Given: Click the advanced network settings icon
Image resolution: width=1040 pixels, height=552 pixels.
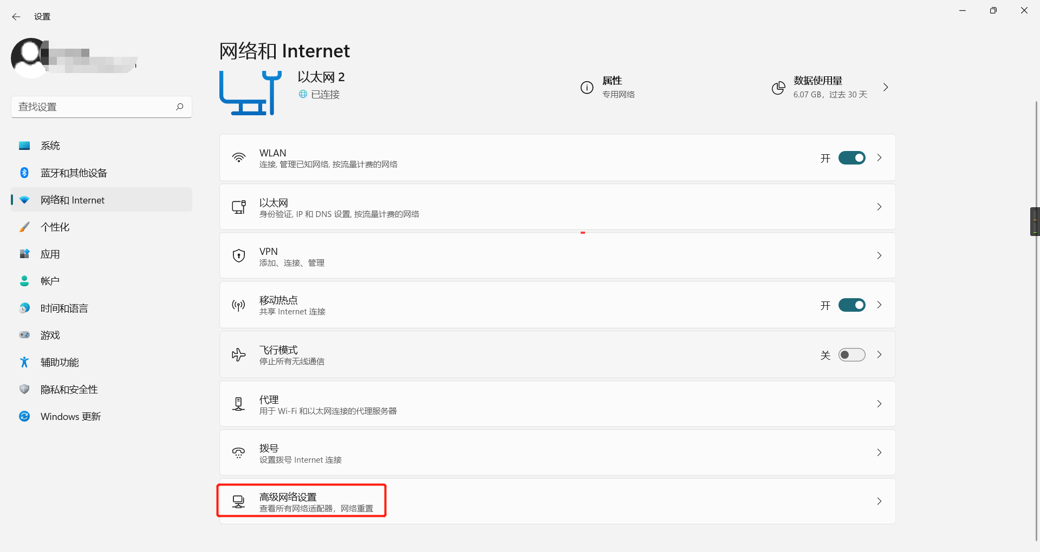Looking at the screenshot, I should (x=239, y=502).
